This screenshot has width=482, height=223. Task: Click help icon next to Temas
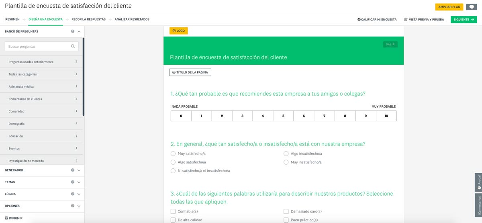click(73, 182)
